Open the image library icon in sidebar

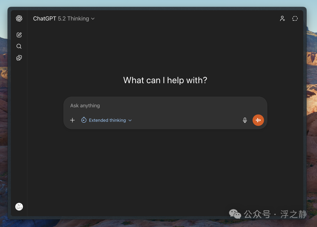coord(19,58)
